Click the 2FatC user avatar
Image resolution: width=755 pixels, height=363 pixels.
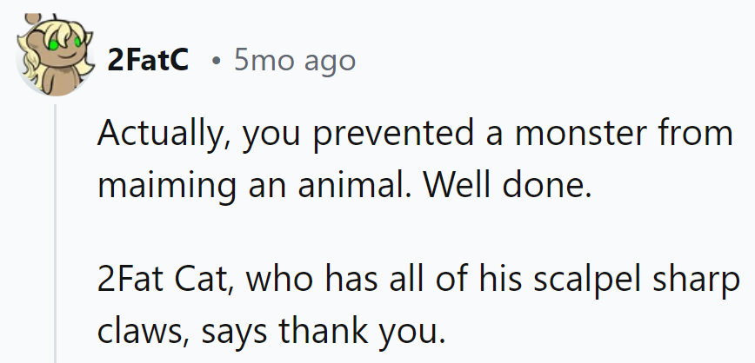(54, 56)
